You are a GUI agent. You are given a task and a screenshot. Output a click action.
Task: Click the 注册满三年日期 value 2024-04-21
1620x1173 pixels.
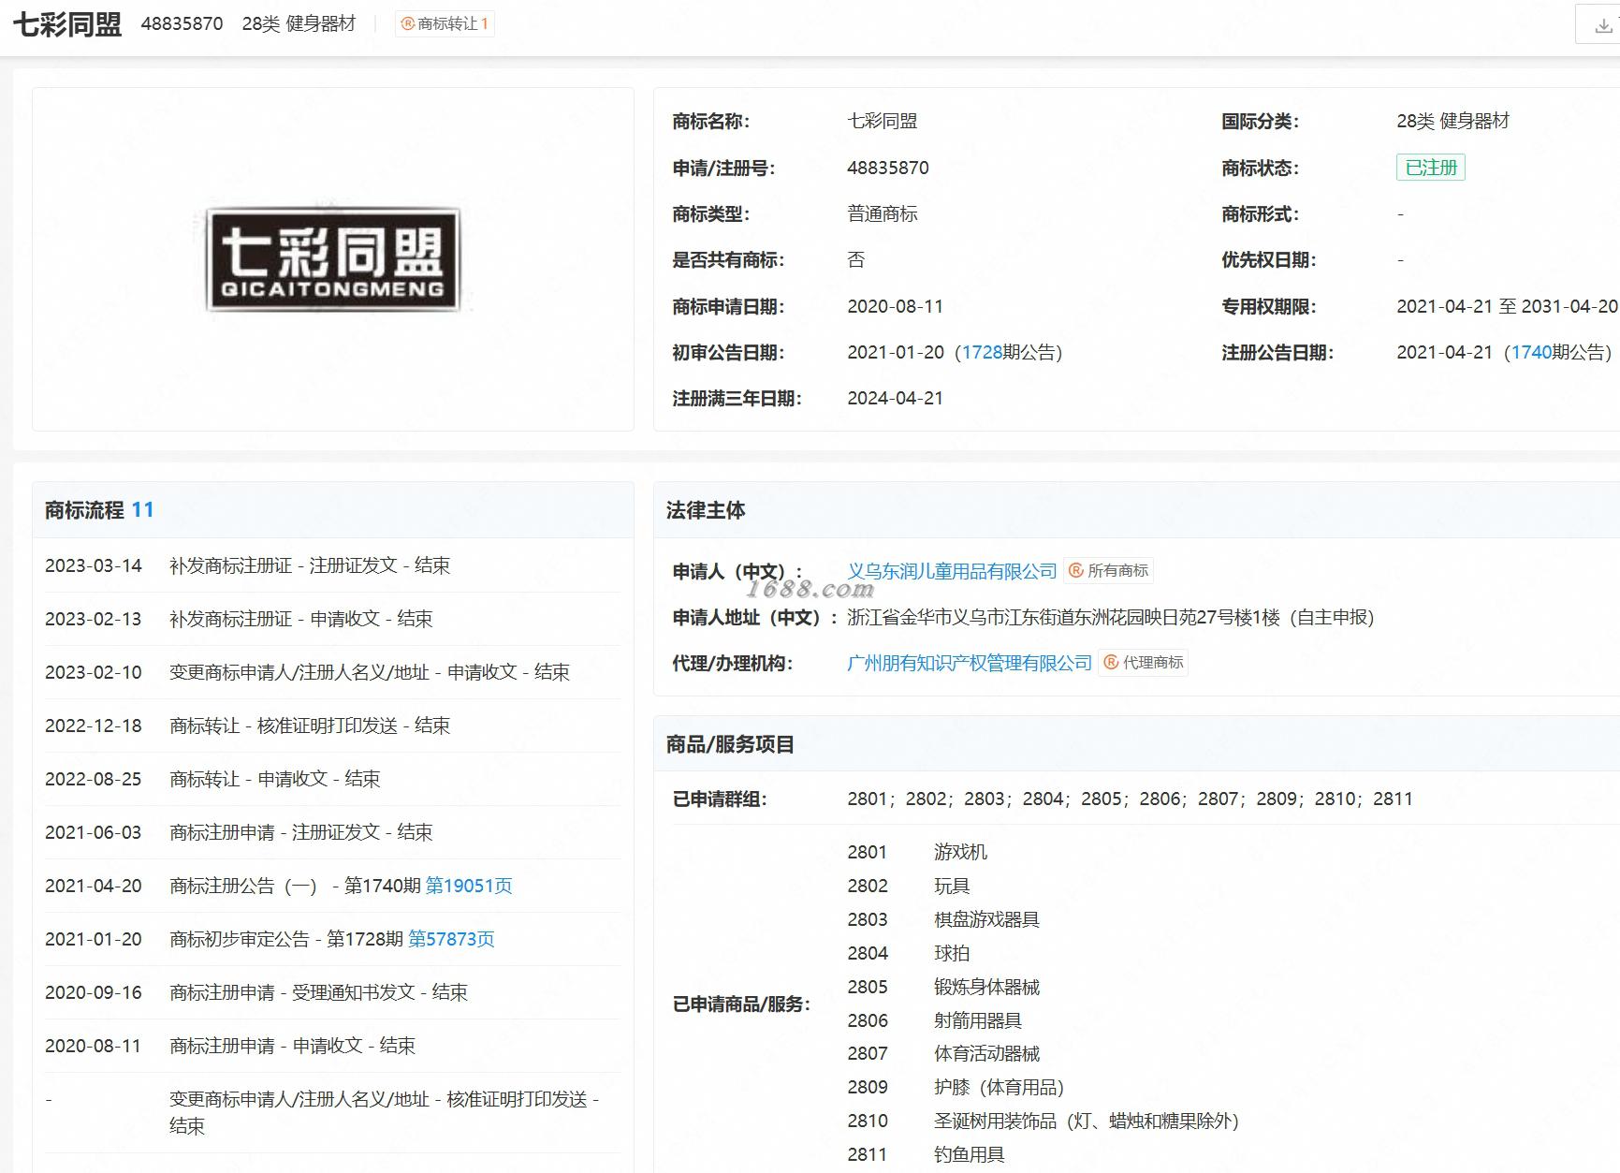tap(895, 398)
